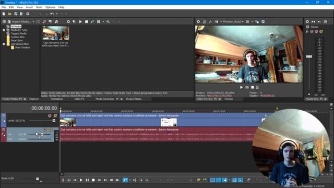Open video track hamburger menu
This screenshot has height=188, width=334.
(4, 116)
